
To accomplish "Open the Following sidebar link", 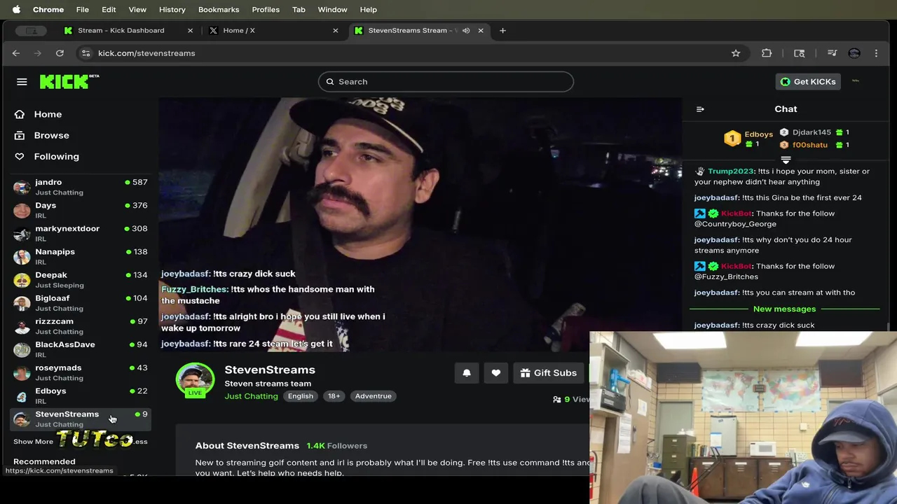I will click(x=56, y=156).
